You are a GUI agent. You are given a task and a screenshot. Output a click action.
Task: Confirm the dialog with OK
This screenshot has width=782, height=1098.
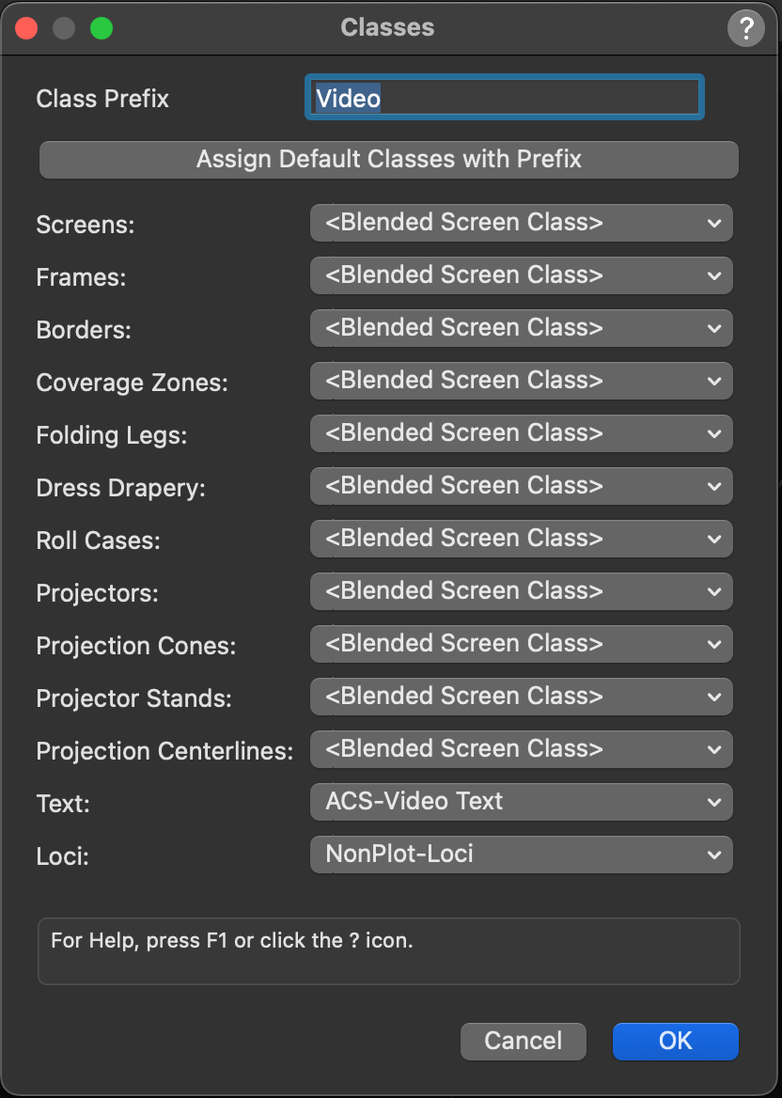click(x=676, y=1042)
